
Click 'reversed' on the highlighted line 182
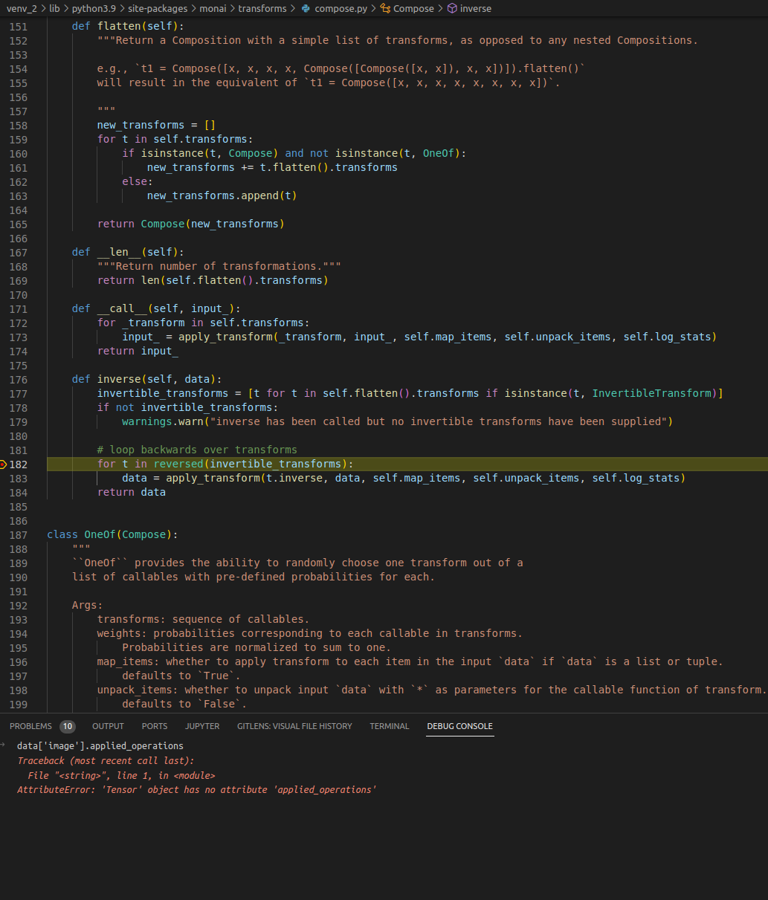[178, 464]
